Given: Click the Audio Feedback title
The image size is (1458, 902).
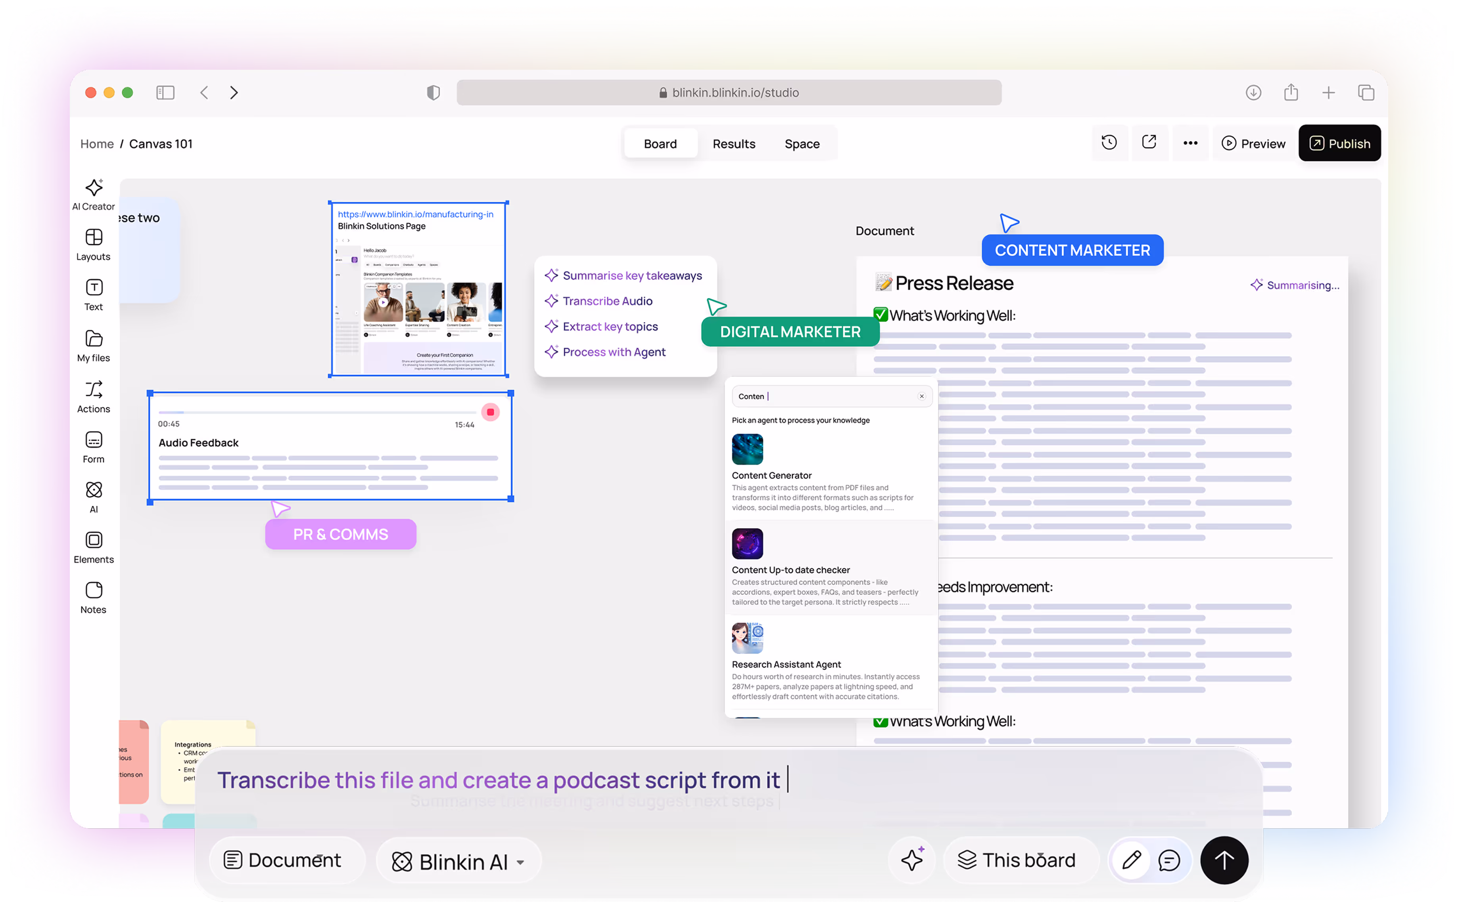Looking at the screenshot, I should tap(198, 443).
